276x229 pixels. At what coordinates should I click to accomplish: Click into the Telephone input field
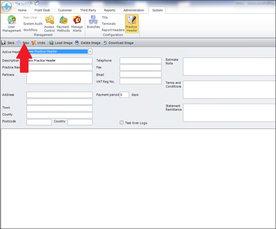click(141, 60)
